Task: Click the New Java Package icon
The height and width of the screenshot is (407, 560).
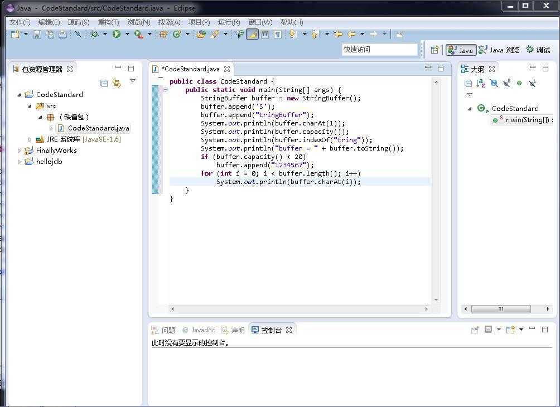Action: (163, 34)
